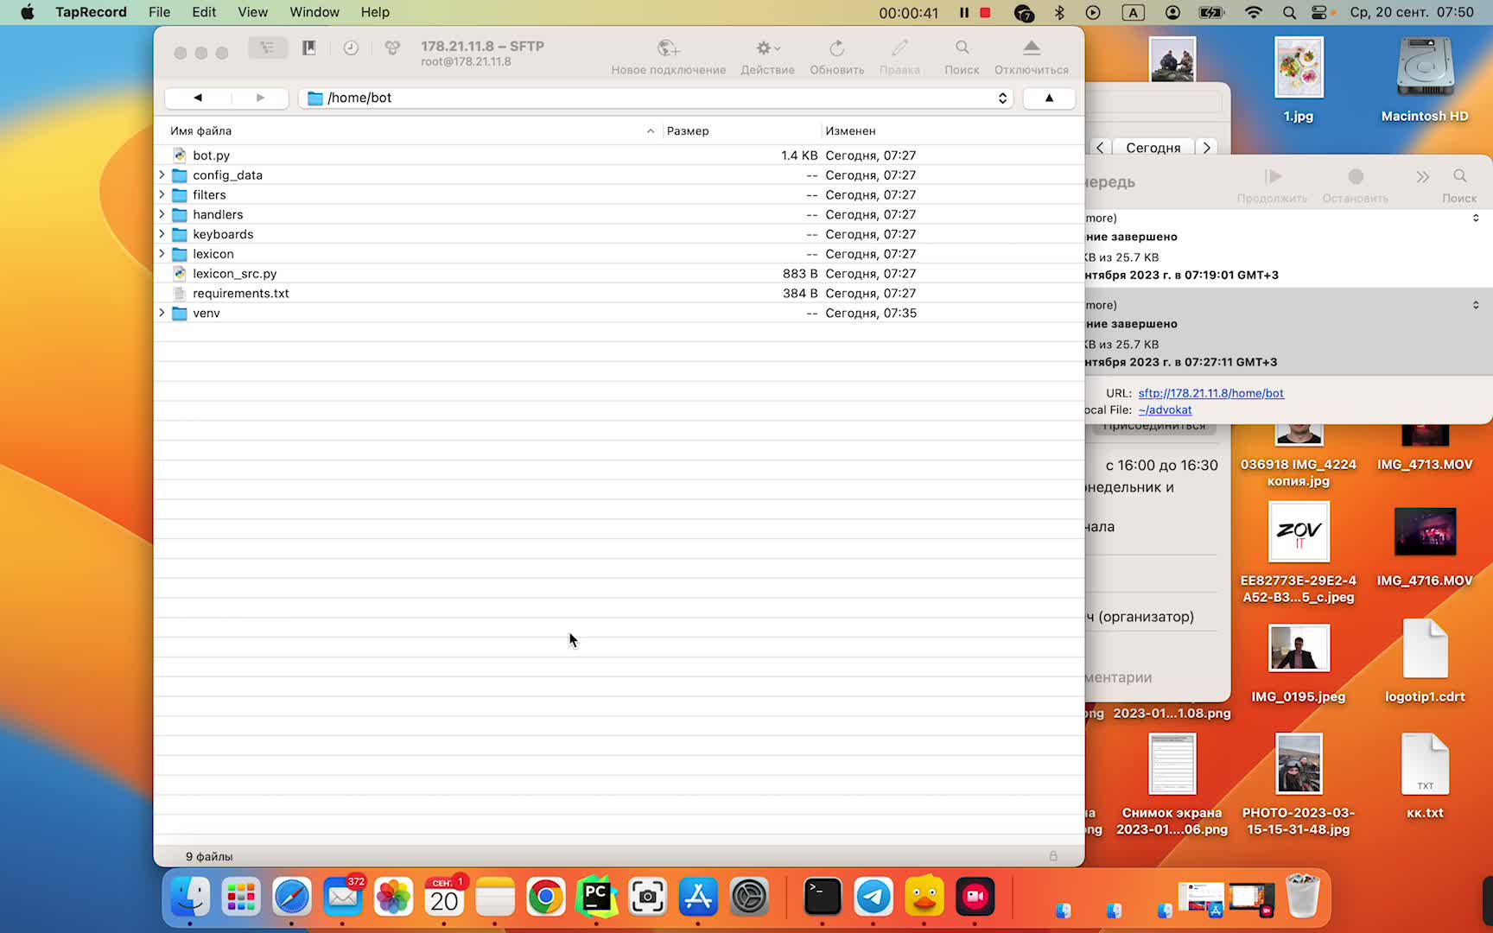The width and height of the screenshot is (1493, 933).
Task: Go forward with the right arrow button
Action: click(259, 98)
